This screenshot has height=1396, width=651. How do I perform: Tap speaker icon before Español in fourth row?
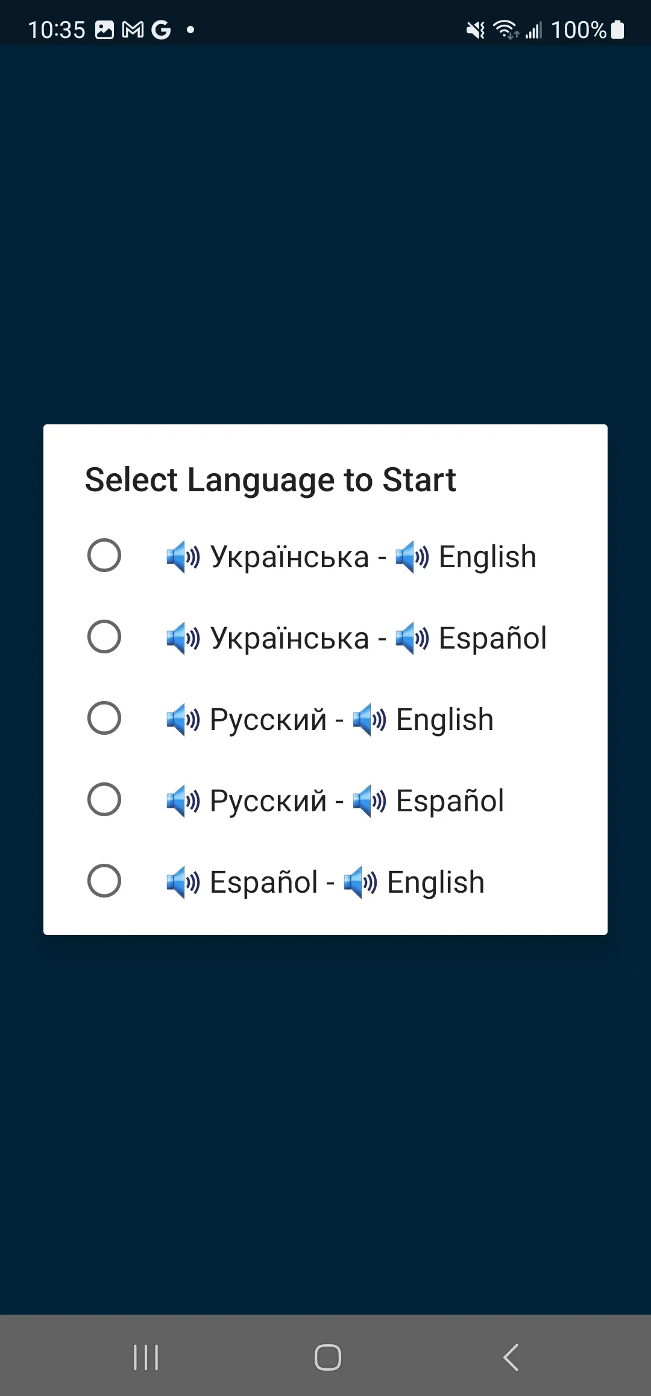[x=370, y=801]
